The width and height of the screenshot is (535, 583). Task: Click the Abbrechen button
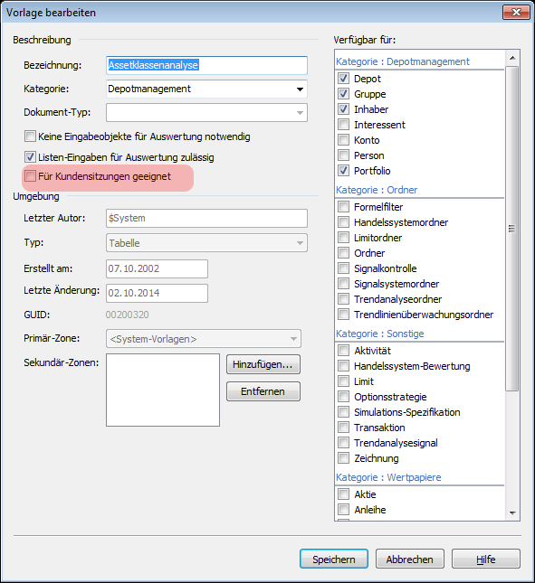click(x=409, y=559)
